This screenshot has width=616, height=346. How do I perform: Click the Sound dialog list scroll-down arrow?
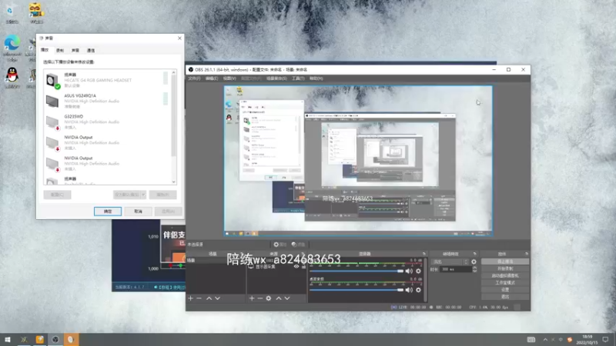coord(174,182)
